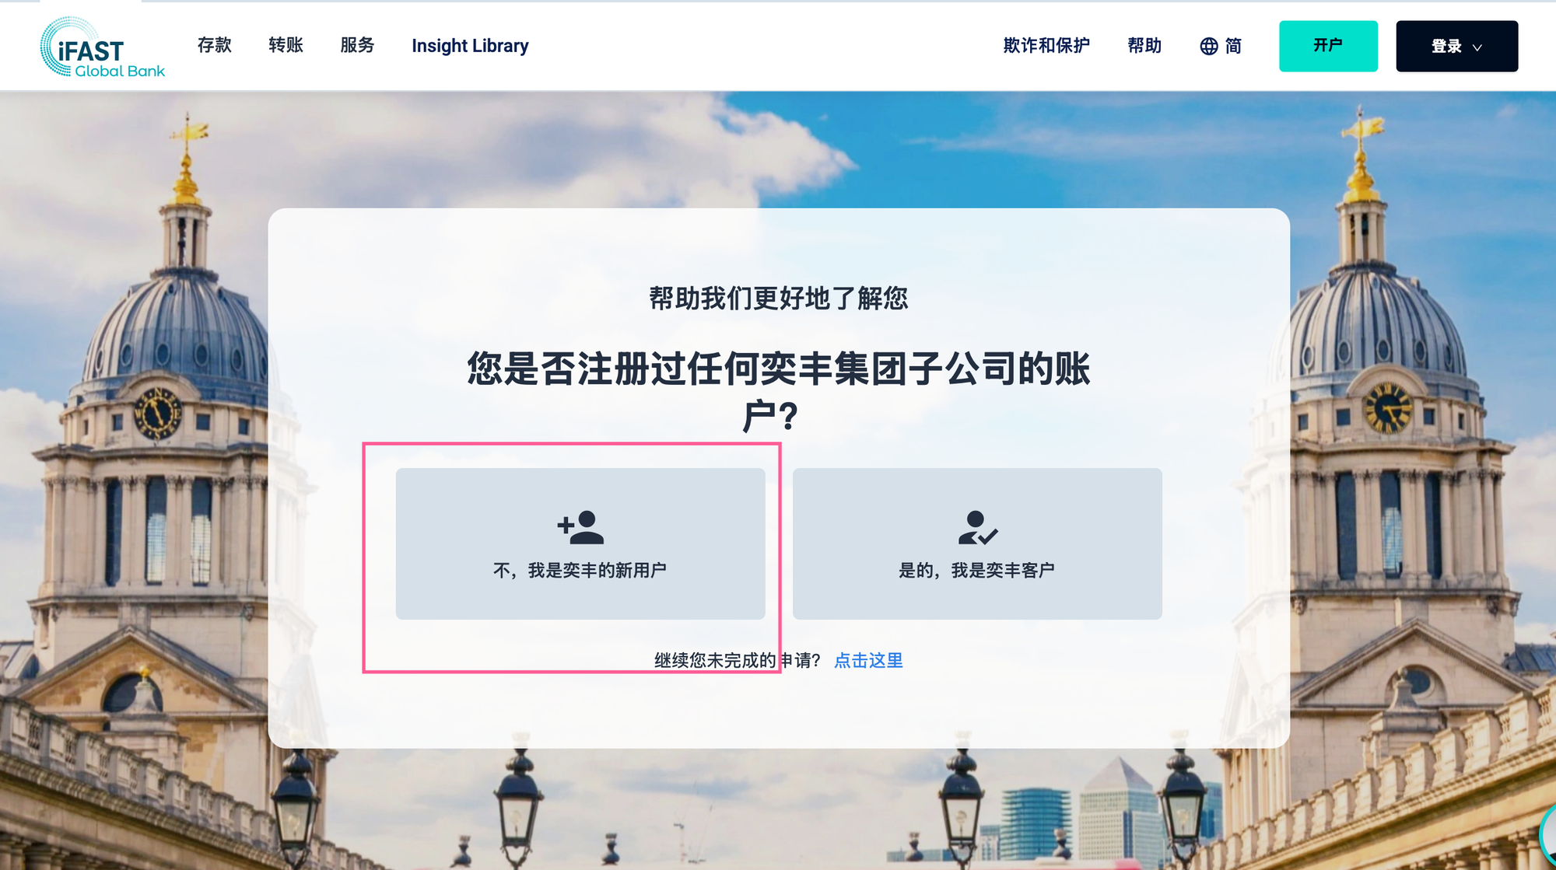This screenshot has height=870, width=1556.
Task: Expand the 登录 dropdown button
Action: click(1456, 46)
